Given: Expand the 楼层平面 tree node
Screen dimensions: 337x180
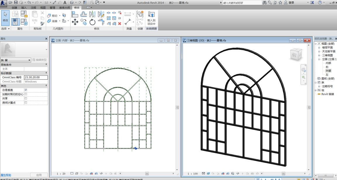Looking at the screenshot, I should pyautogui.click(x=319, y=47).
